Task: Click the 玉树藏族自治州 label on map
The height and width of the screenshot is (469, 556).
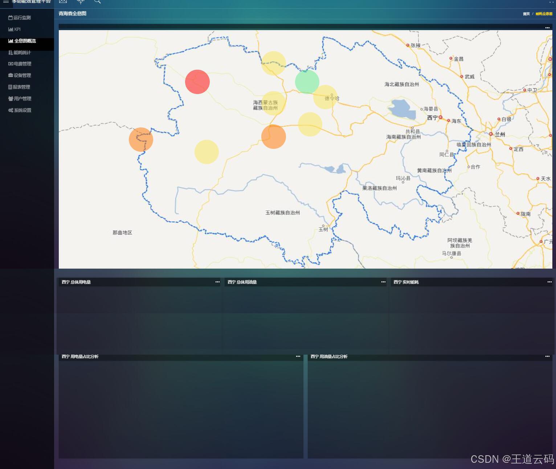Action: 282,213
